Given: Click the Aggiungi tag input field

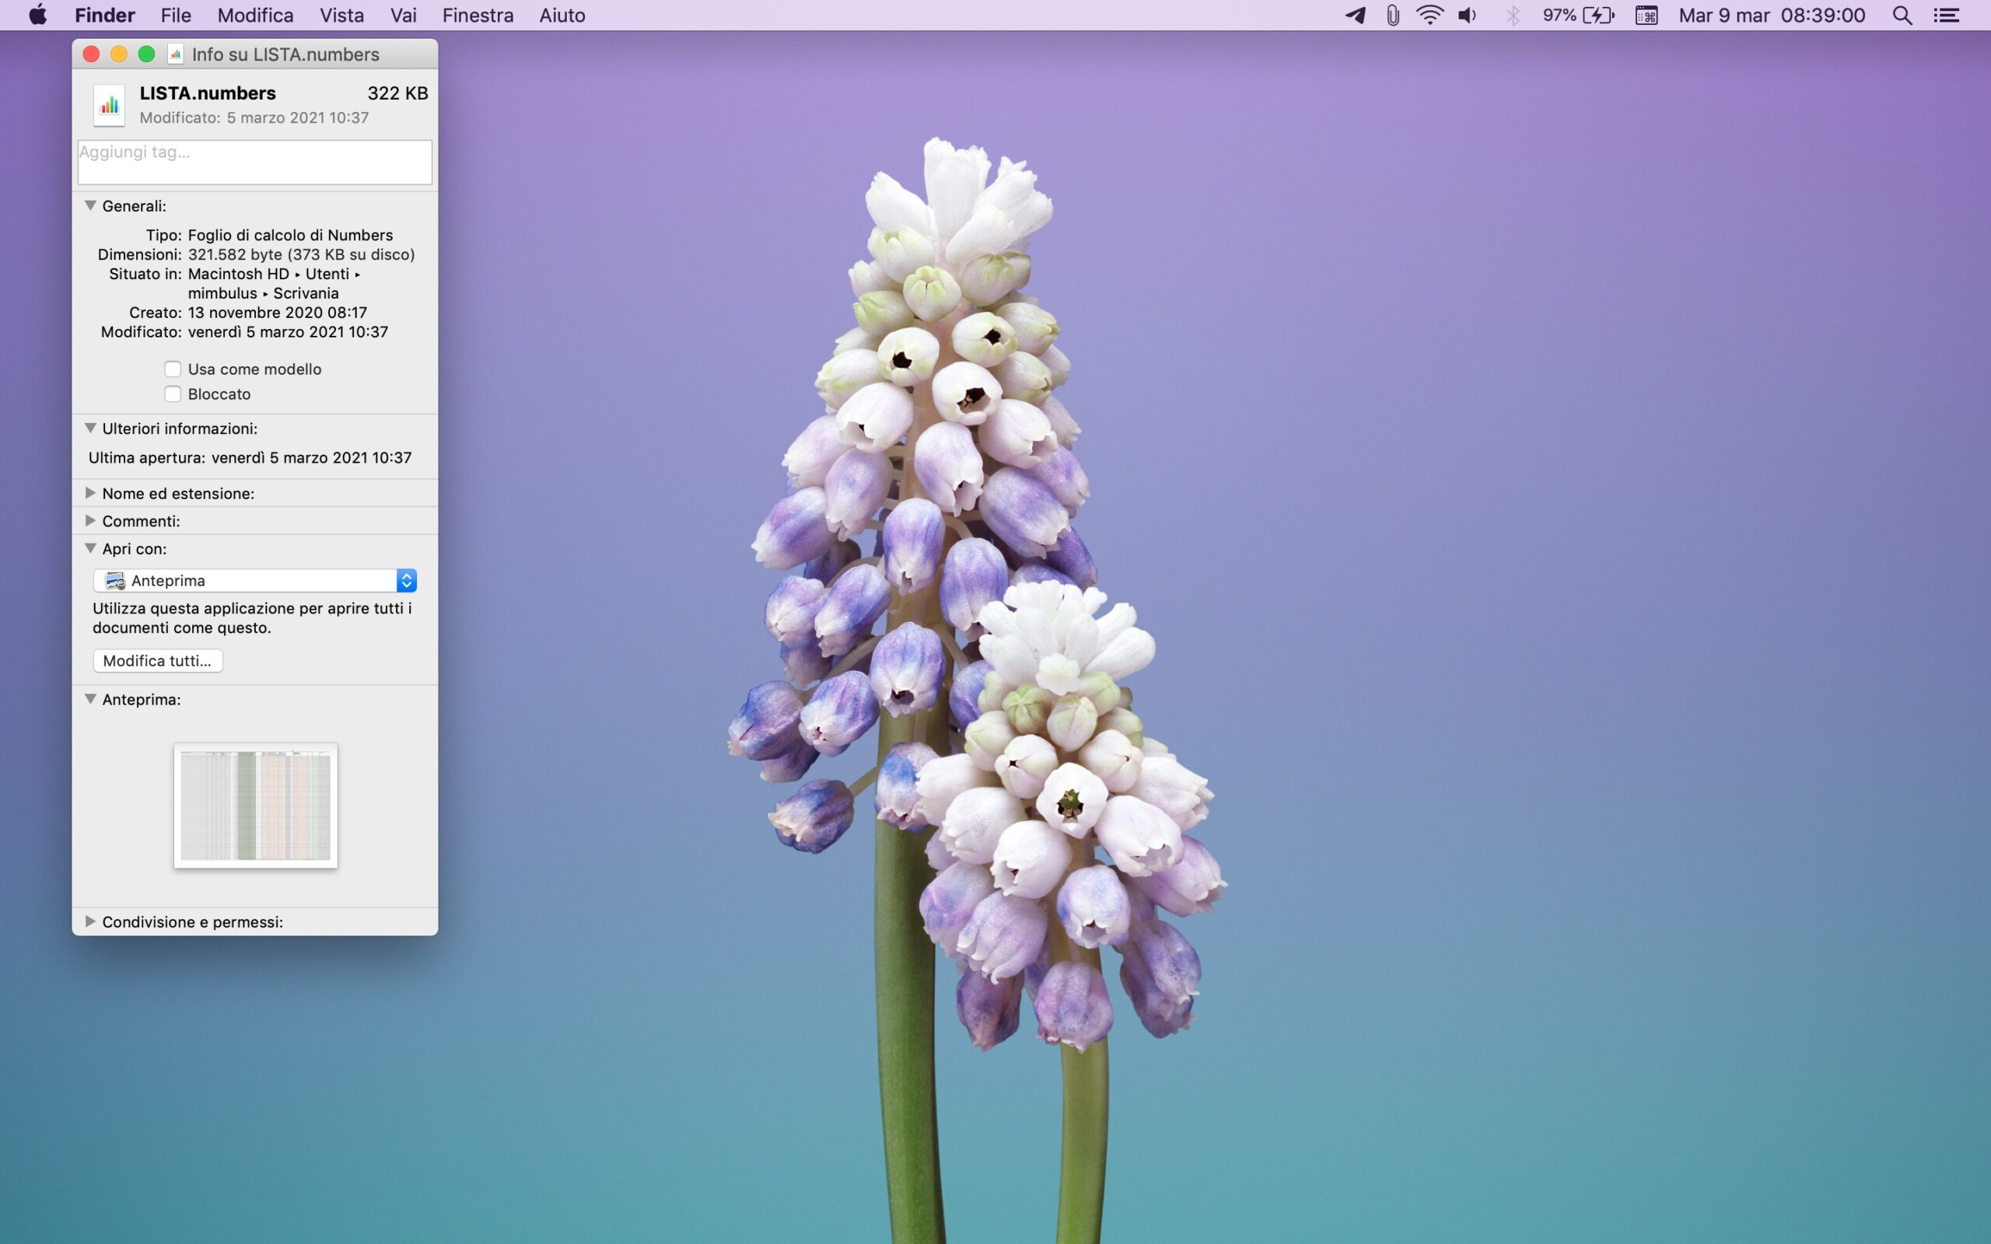Looking at the screenshot, I should 254,162.
